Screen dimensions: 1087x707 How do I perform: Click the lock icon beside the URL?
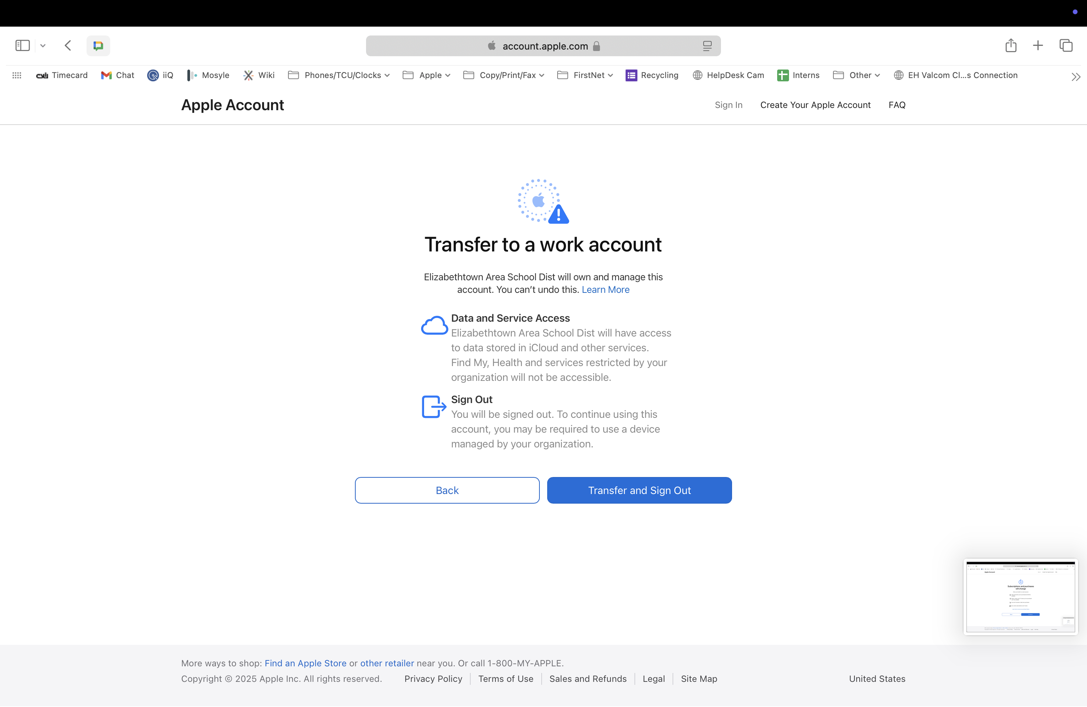point(596,46)
